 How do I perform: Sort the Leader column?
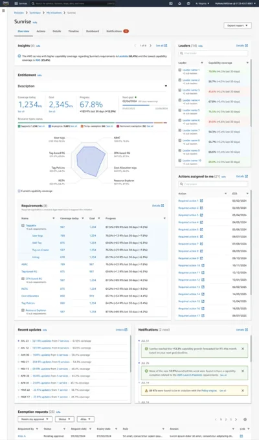[x=201, y=63]
